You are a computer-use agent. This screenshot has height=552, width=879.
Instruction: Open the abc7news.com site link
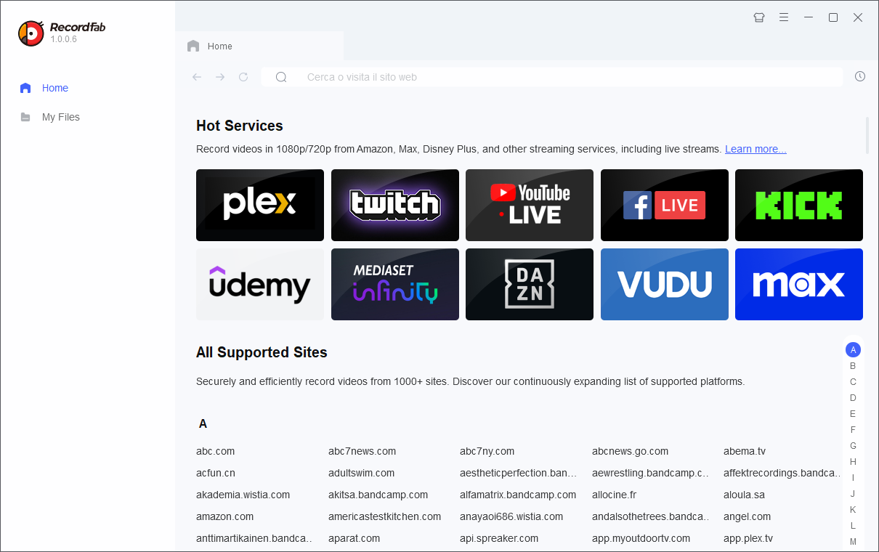pos(362,451)
